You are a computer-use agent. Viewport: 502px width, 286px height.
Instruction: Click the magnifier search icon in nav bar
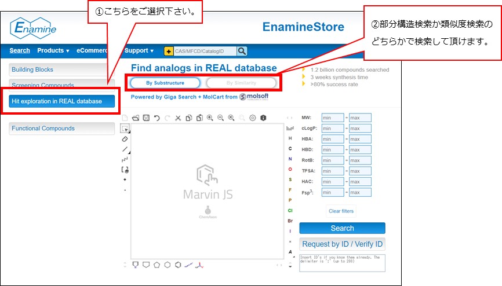click(x=242, y=51)
